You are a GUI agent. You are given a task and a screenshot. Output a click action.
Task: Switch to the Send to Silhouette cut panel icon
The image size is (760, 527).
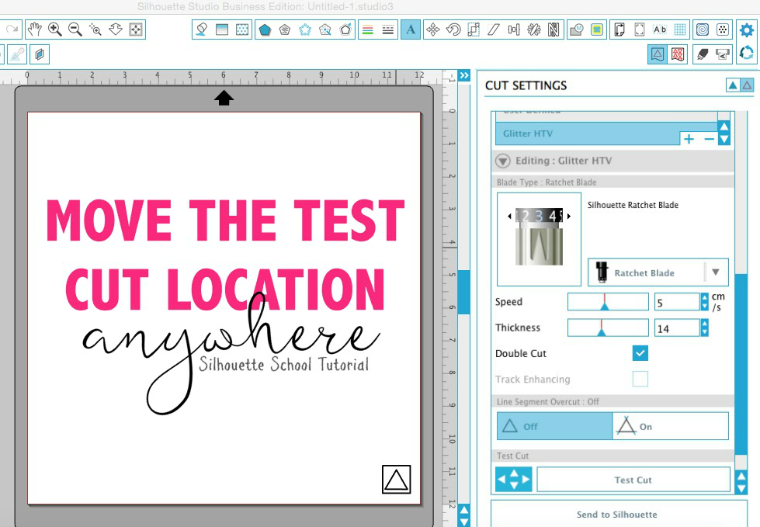722,54
